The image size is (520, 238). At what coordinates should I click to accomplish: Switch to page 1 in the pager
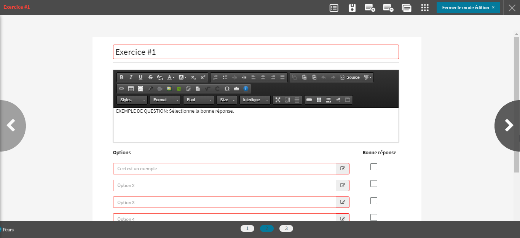[x=247, y=228]
